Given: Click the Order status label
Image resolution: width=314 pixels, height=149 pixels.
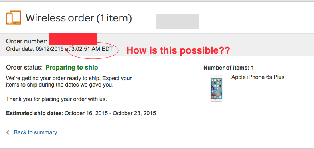Looking at the screenshot, I should pyautogui.click(x=24, y=68).
